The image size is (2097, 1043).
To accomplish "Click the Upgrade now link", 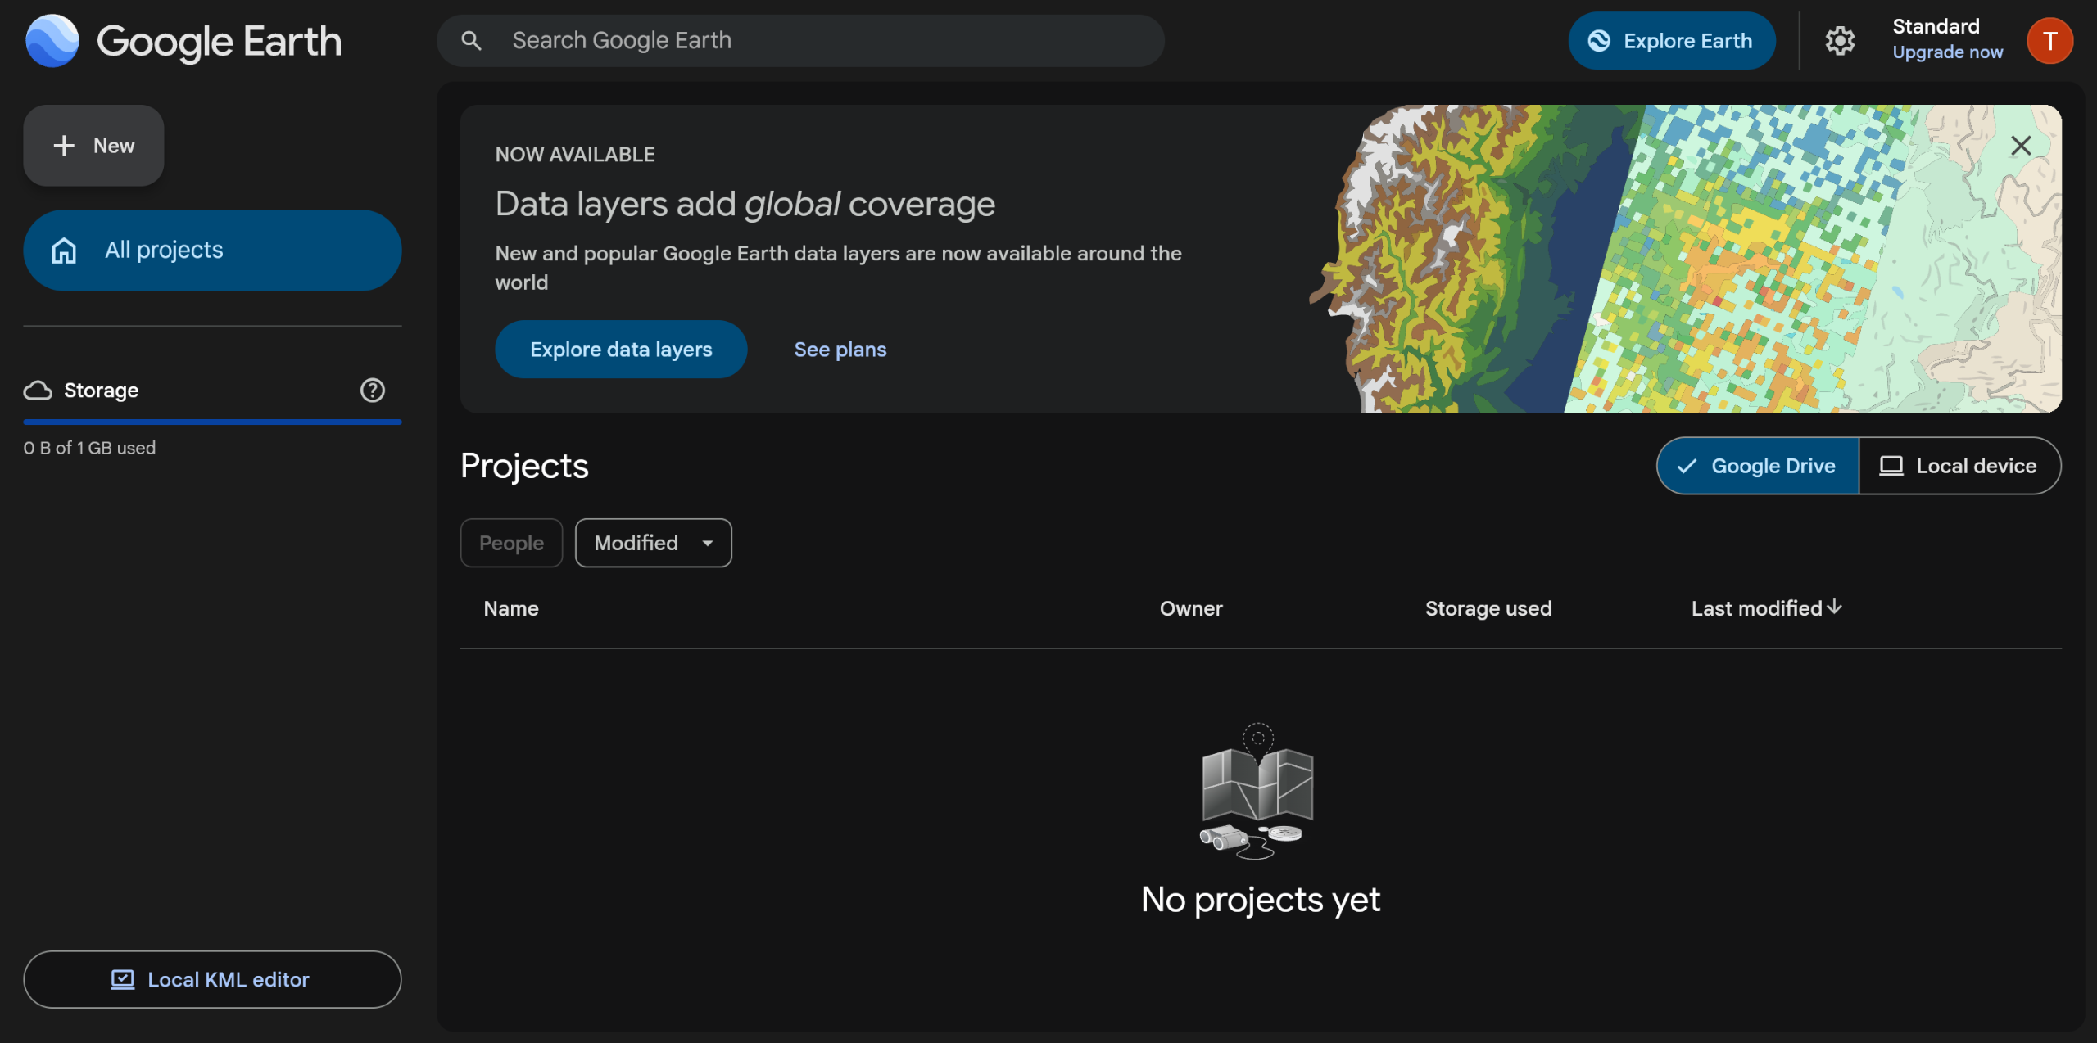I will [x=1947, y=52].
